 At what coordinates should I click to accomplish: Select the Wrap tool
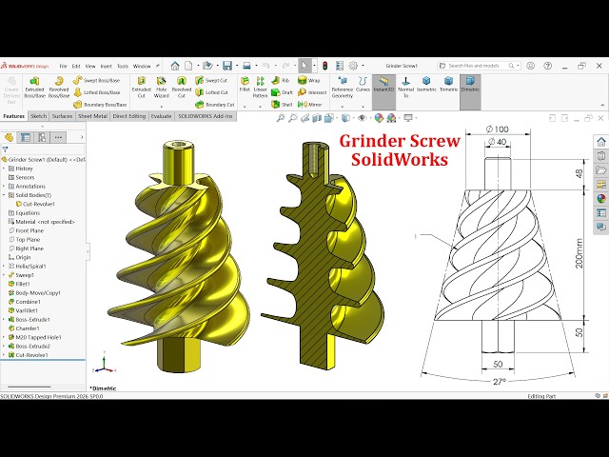pyautogui.click(x=308, y=80)
